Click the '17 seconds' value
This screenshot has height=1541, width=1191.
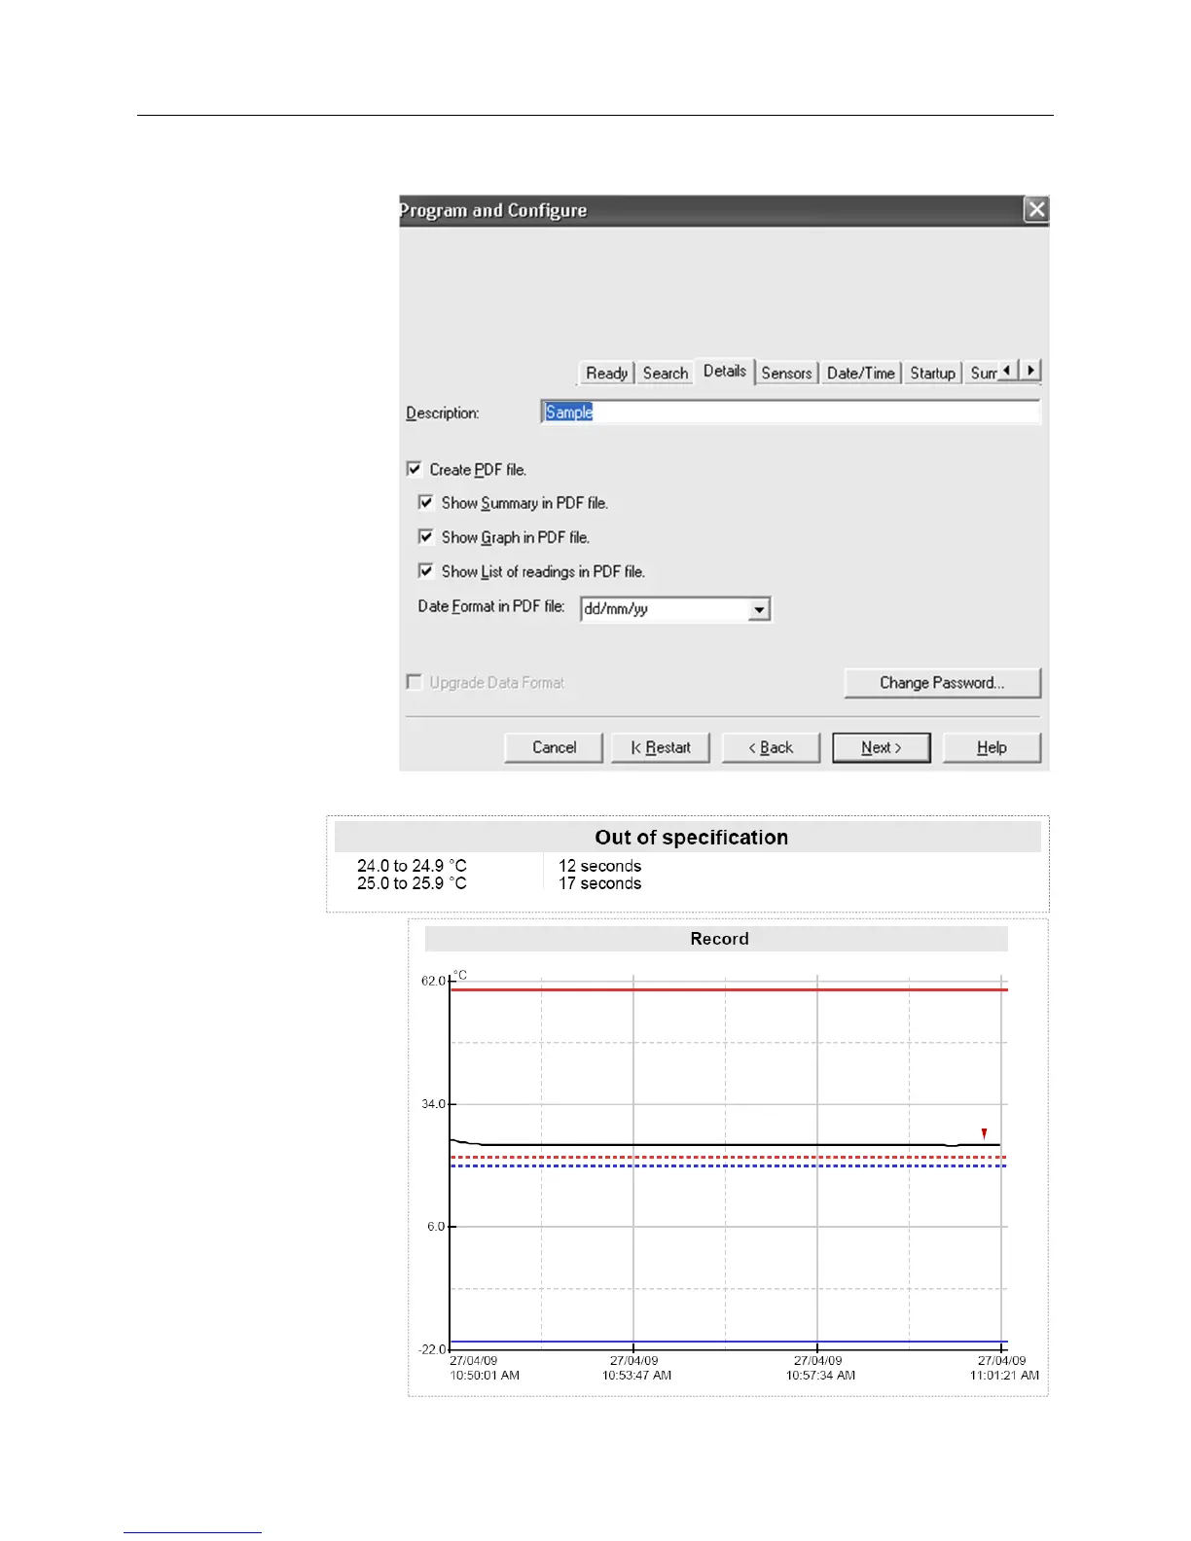(x=599, y=883)
